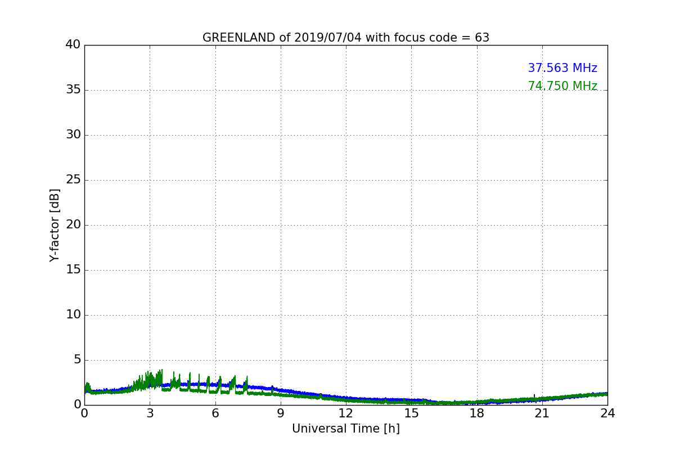
Task: Click the plot title mentioning GREENLAND 2019/07/04
Action: pos(346,38)
